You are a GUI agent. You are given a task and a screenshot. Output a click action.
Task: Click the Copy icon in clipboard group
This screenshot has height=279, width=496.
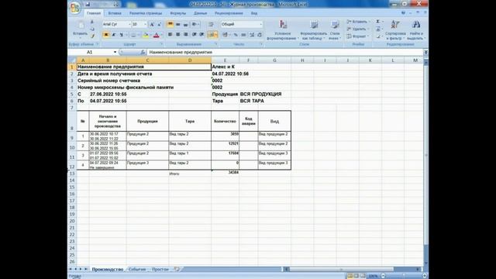92,29
